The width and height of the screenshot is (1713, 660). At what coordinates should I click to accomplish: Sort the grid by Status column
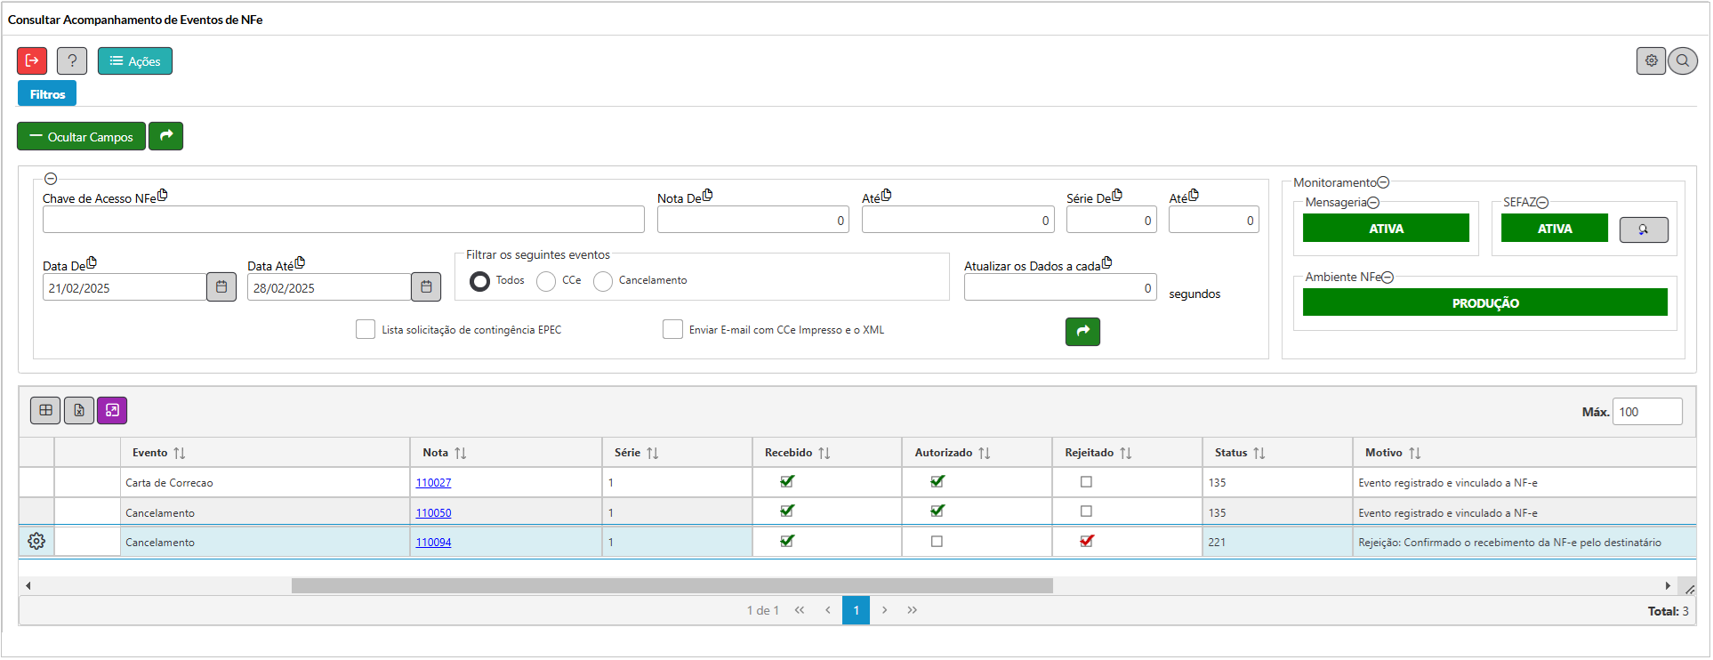1259,453
